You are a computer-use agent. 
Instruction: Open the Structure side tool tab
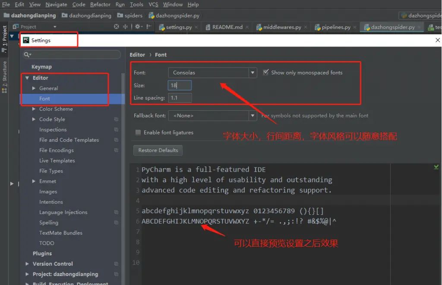coord(4,77)
